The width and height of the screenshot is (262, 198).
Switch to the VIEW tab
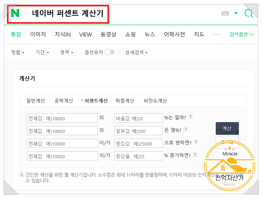pyautogui.click(x=85, y=34)
